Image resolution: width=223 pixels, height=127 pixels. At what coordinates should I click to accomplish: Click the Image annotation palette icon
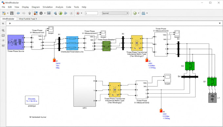3,45
